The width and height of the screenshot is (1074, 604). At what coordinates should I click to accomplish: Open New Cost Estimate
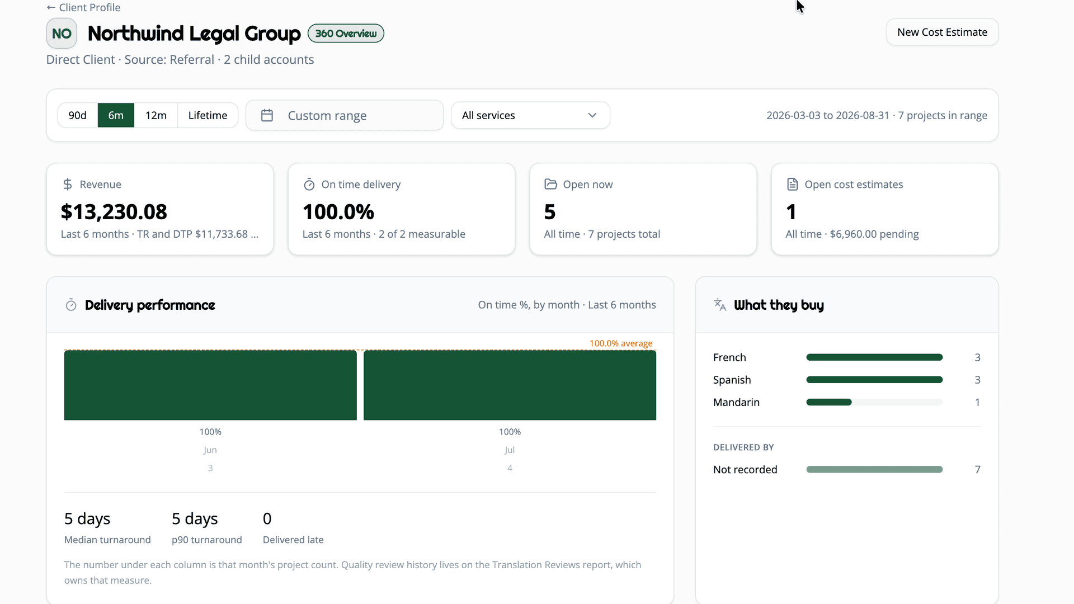coord(942,32)
